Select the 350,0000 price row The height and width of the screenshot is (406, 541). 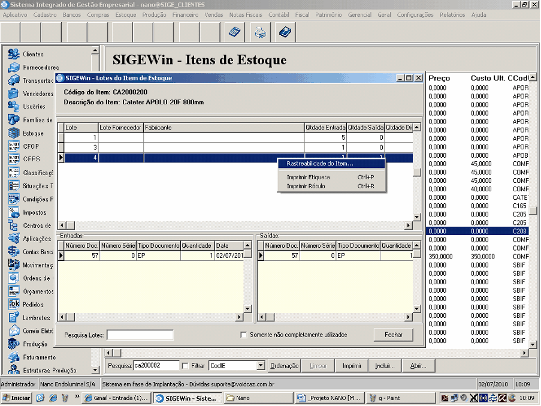coord(478,257)
